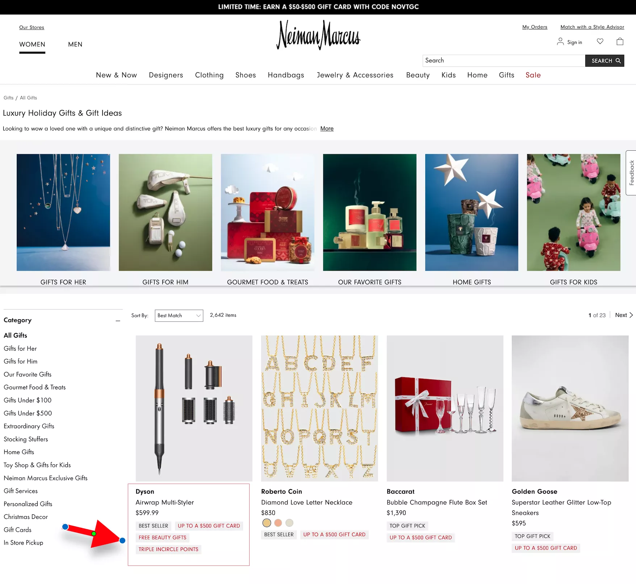Collapse the Category filter section
636x584 pixels.
(118, 321)
